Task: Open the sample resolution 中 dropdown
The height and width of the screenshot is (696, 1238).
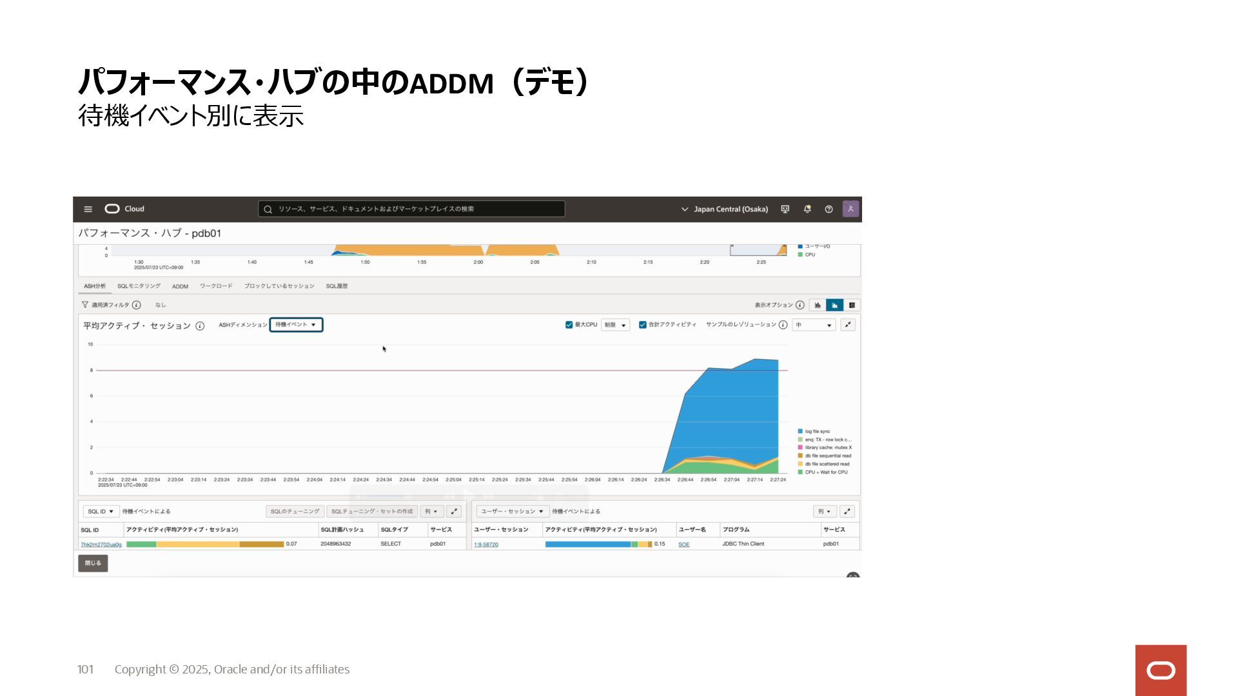Action: tap(814, 325)
